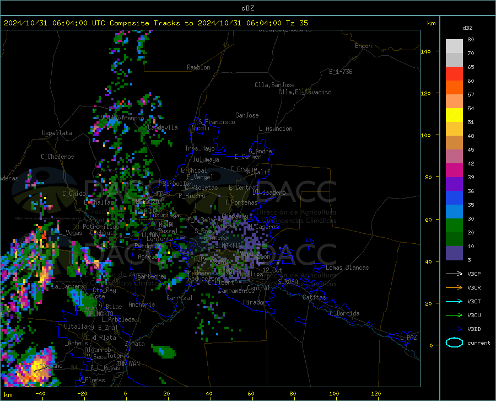
Task: Click the Lomas_Blancas map label
Action: [347, 268]
